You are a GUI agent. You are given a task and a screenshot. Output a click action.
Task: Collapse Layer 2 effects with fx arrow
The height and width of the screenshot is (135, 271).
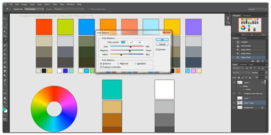tap(265, 82)
